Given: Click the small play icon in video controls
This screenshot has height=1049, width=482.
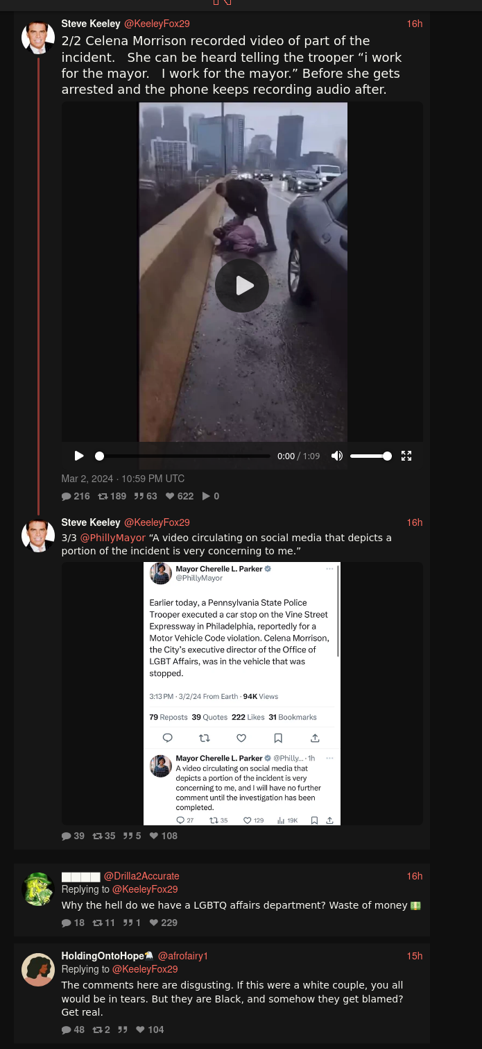Looking at the screenshot, I should point(79,456).
